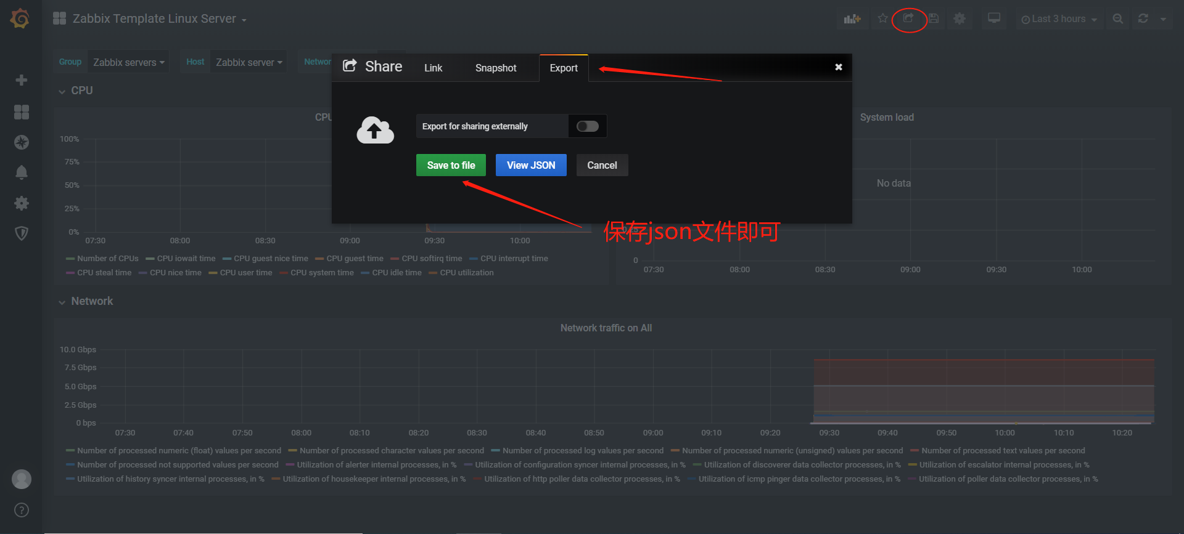Screen dimensions: 1184x534
Task: Switch to the Snapshot tab
Action: pyautogui.click(x=496, y=68)
